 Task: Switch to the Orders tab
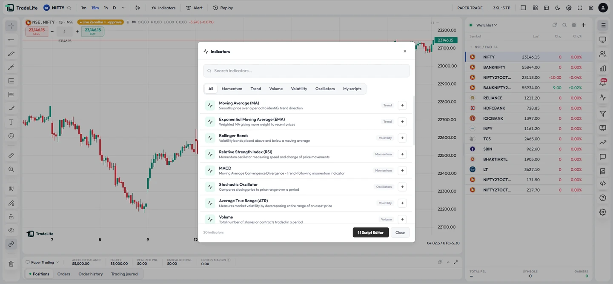pos(64,274)
